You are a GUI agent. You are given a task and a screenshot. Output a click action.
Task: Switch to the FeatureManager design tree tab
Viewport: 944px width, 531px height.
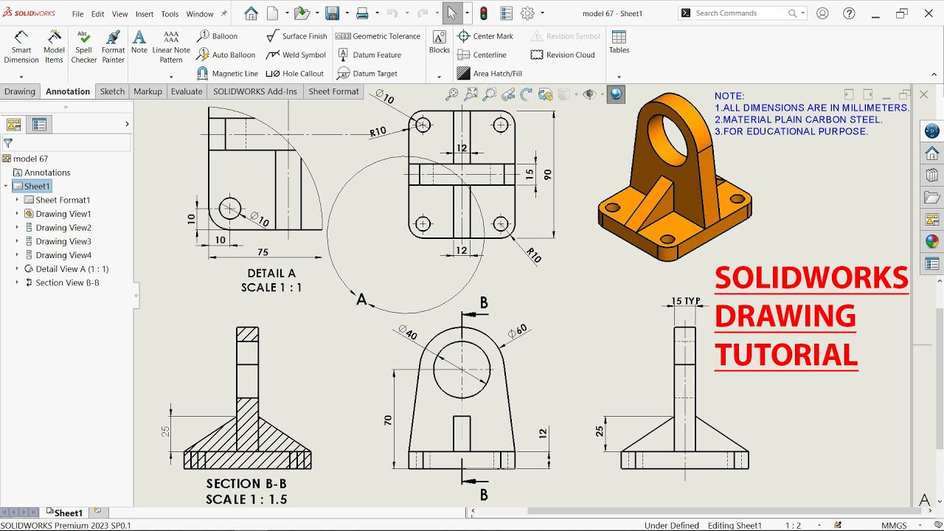tap(14, 125)
